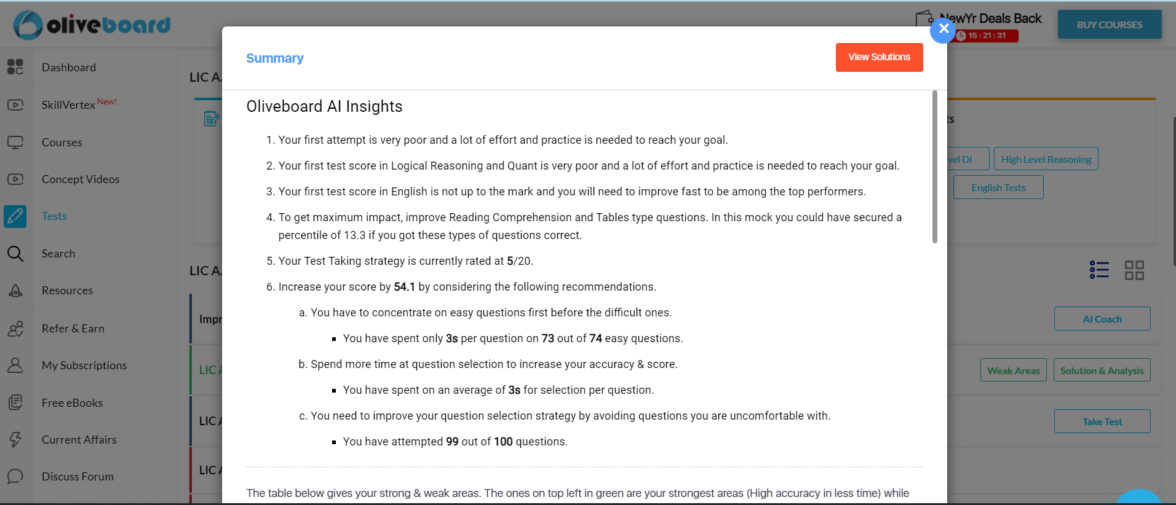Click the Concept Videos icon
Image resolution: width=1176 pixels, height=505 pixels.
15,179
